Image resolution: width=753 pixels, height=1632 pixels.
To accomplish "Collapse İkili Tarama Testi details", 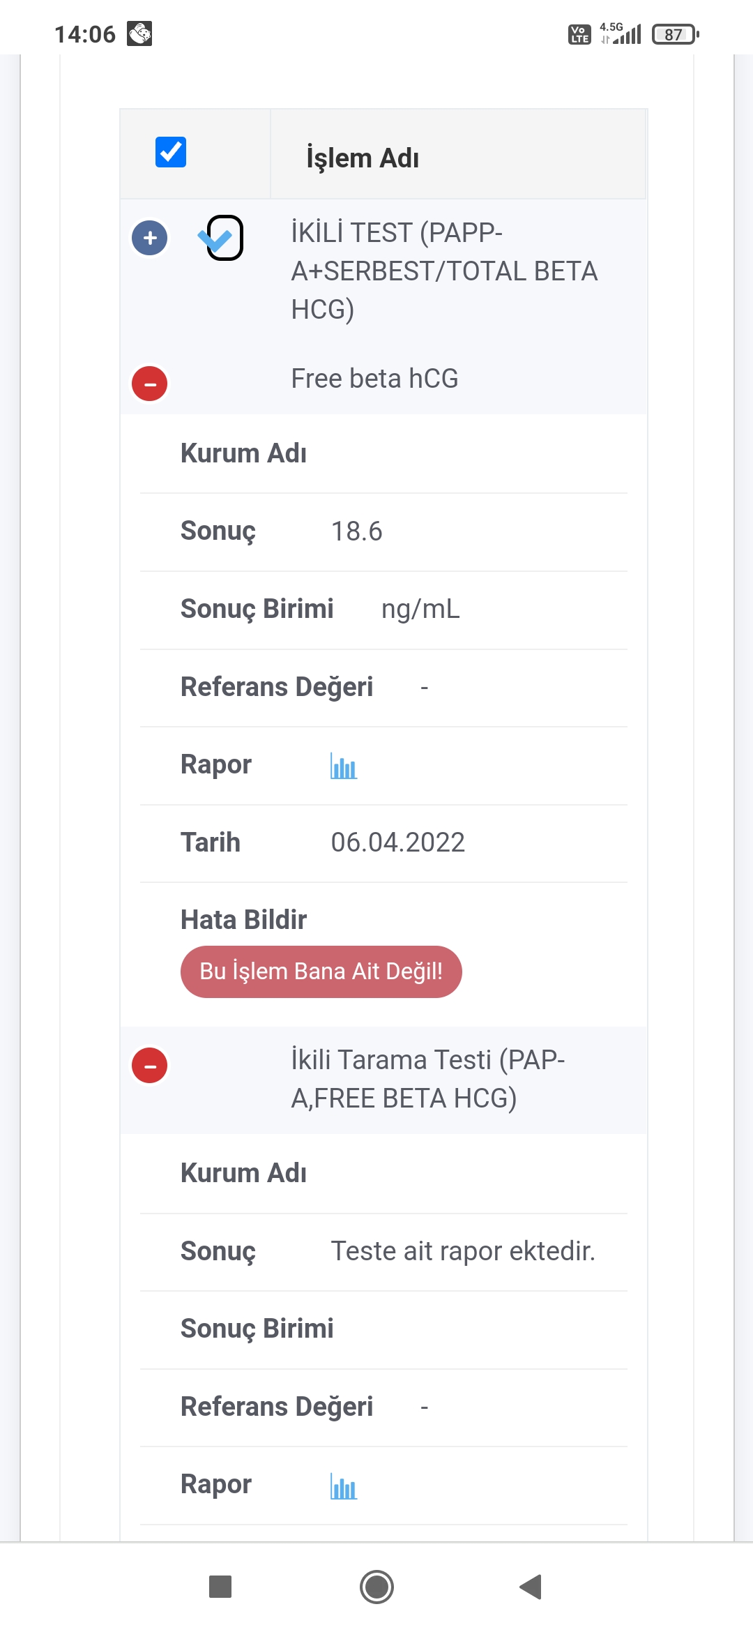I will pos(150,1066).
